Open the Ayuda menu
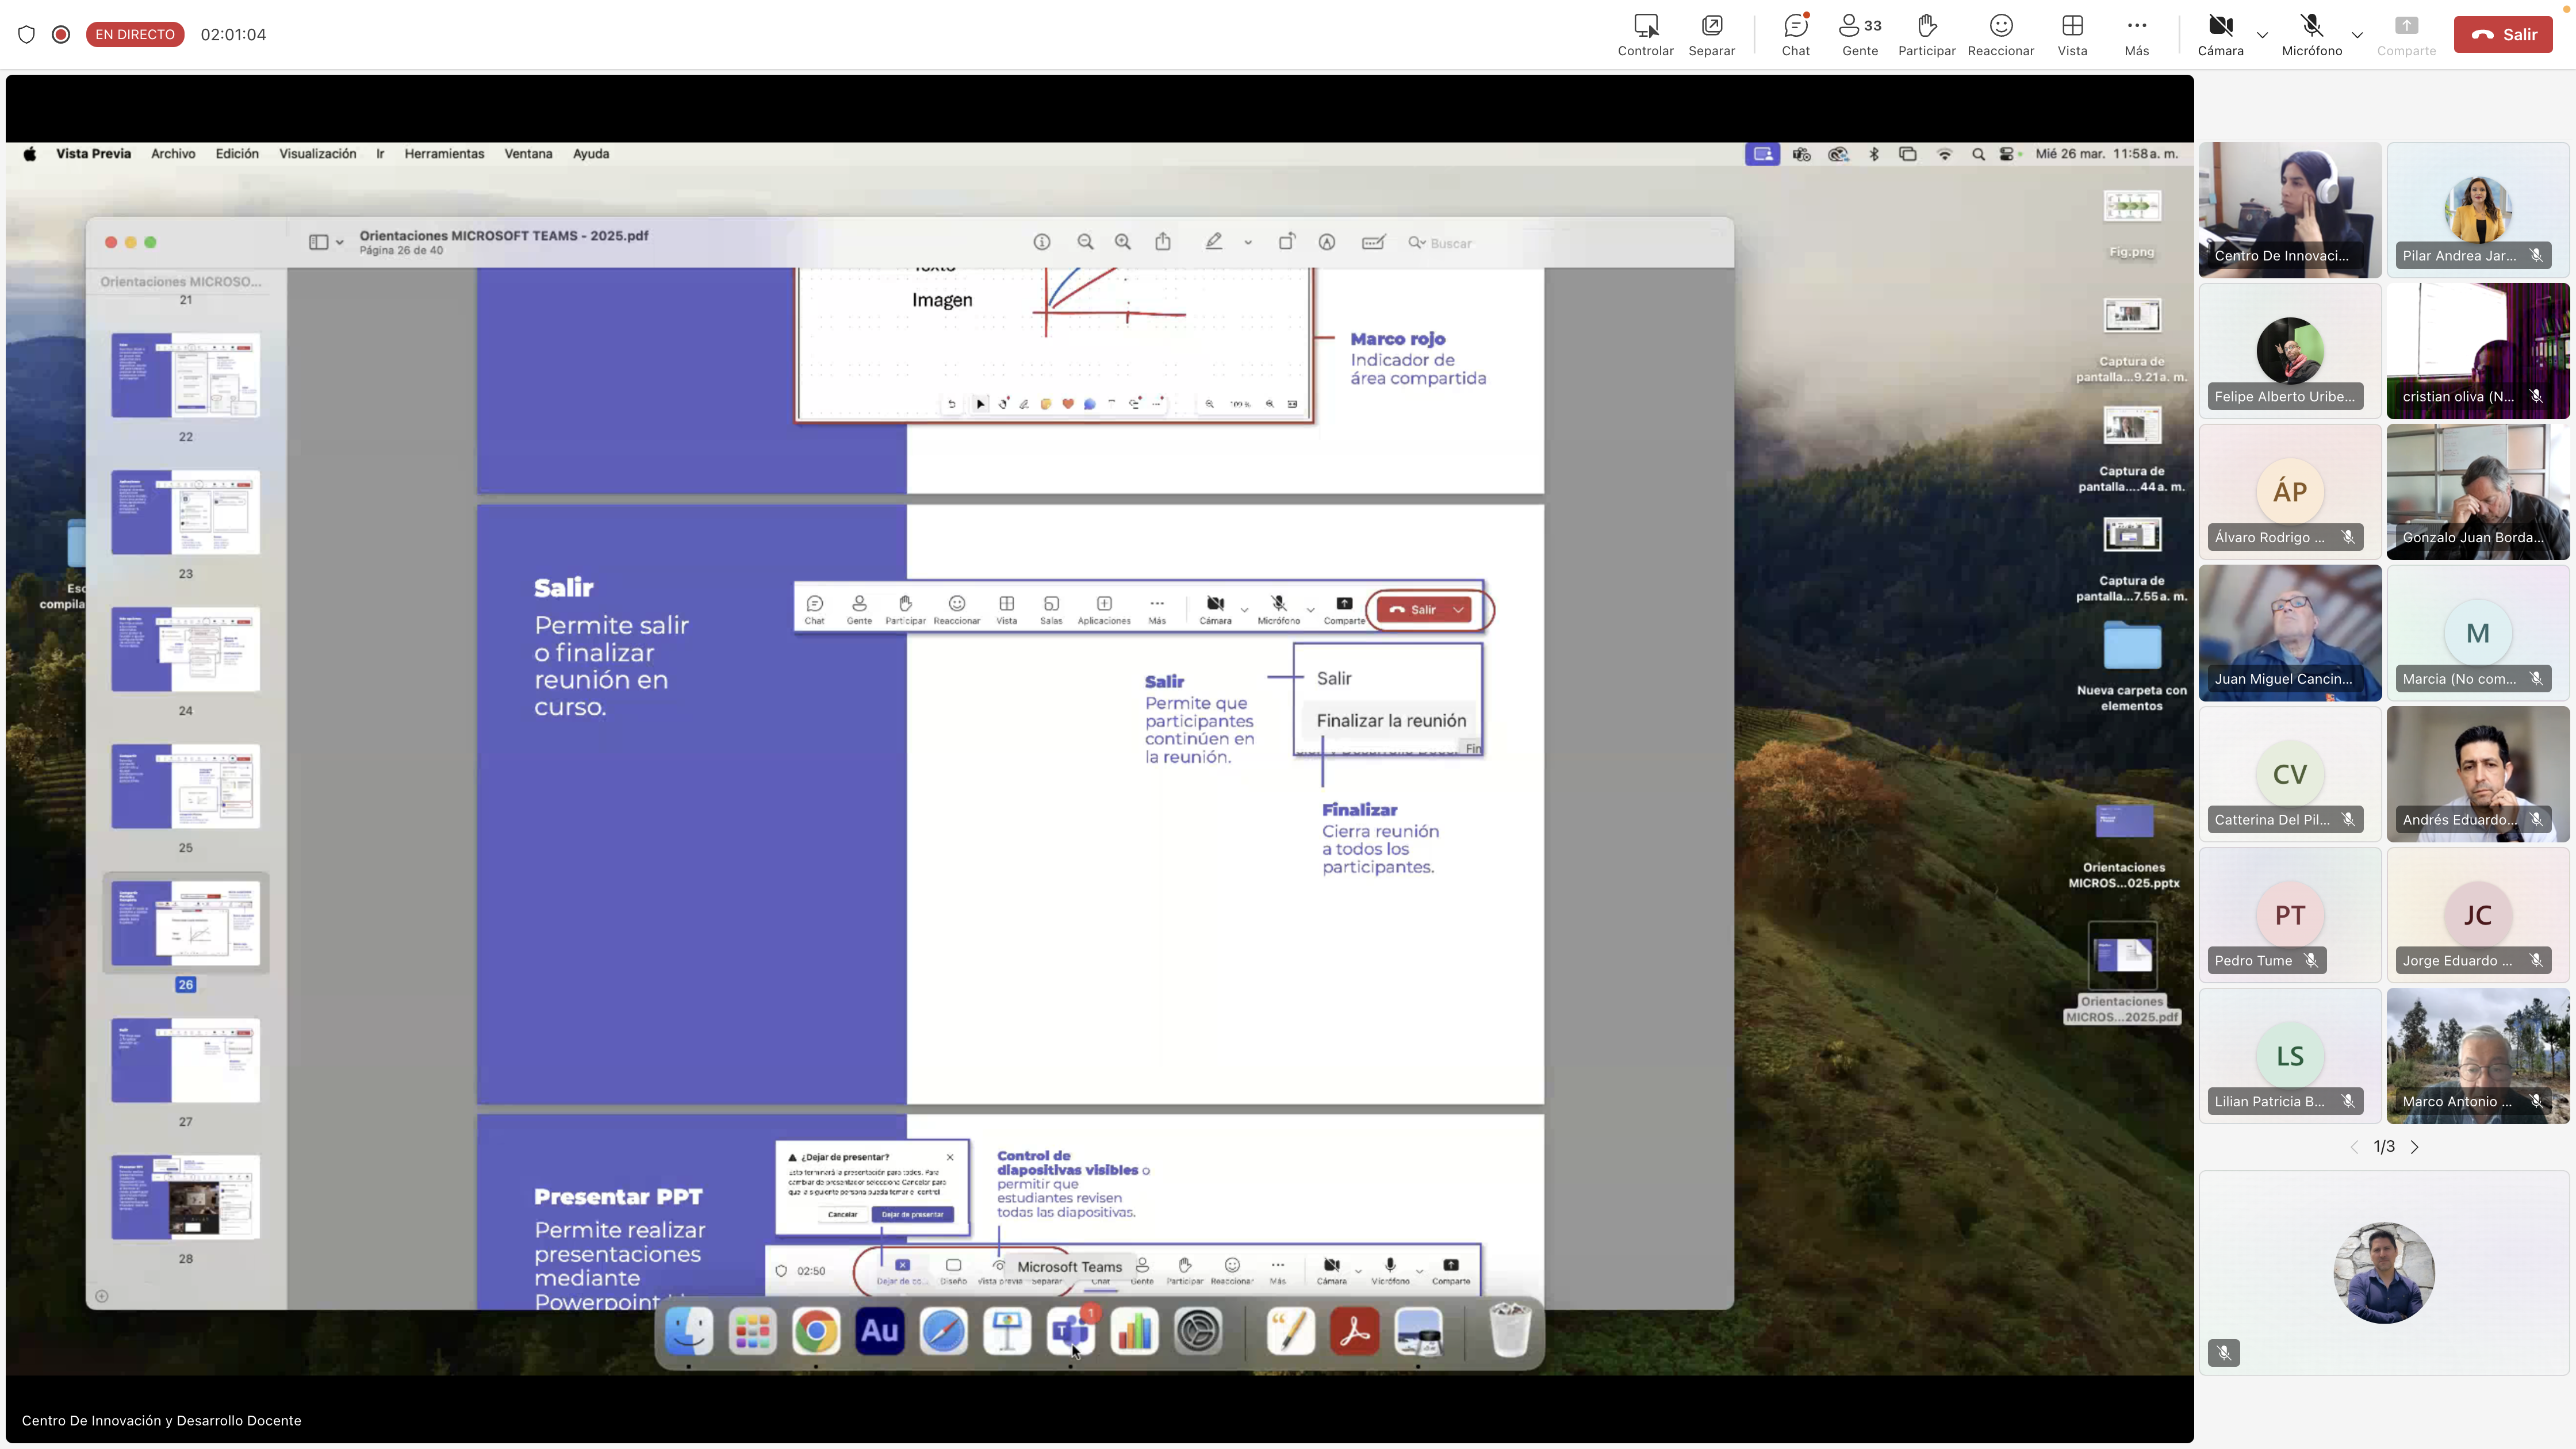2576x1449 pixels. pos(591,154)
